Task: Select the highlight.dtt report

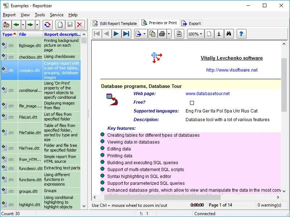Action: point(41,202)
